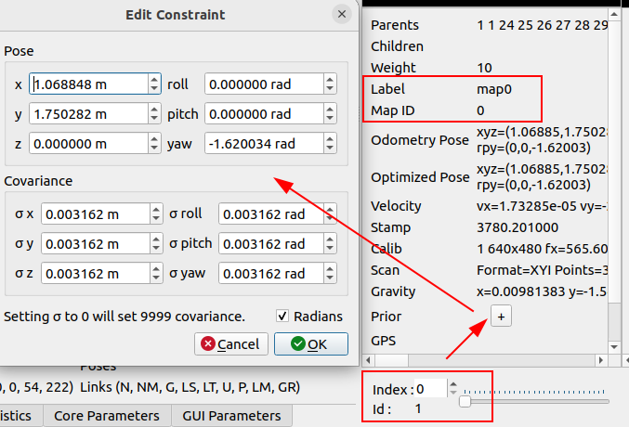Viewport: 629px width, 427px height.
Task: Click the sigma z covariance field
Action: click(93, 274)
